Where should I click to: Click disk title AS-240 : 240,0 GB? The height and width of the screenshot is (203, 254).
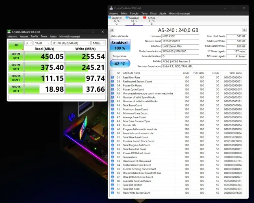click(x=178, y=30)
